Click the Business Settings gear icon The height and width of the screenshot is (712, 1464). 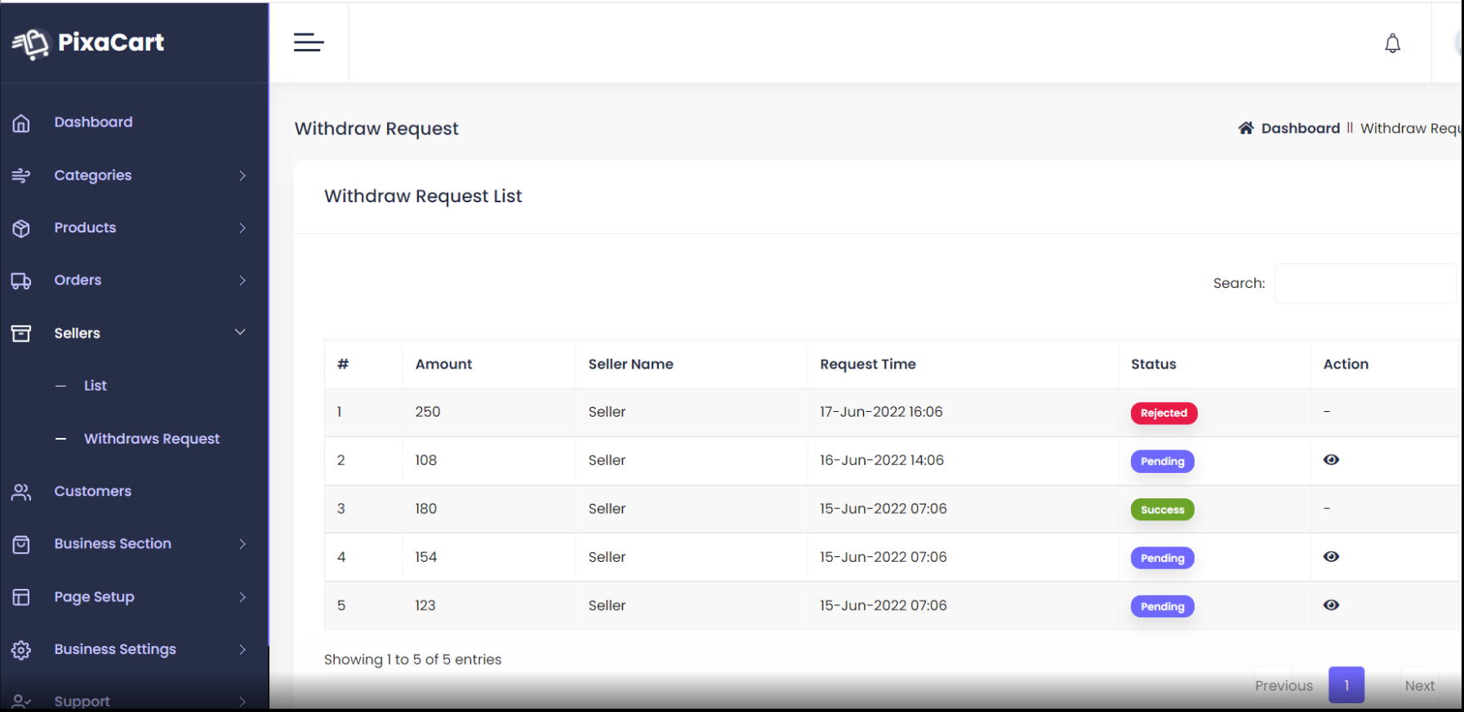point(21,650)
